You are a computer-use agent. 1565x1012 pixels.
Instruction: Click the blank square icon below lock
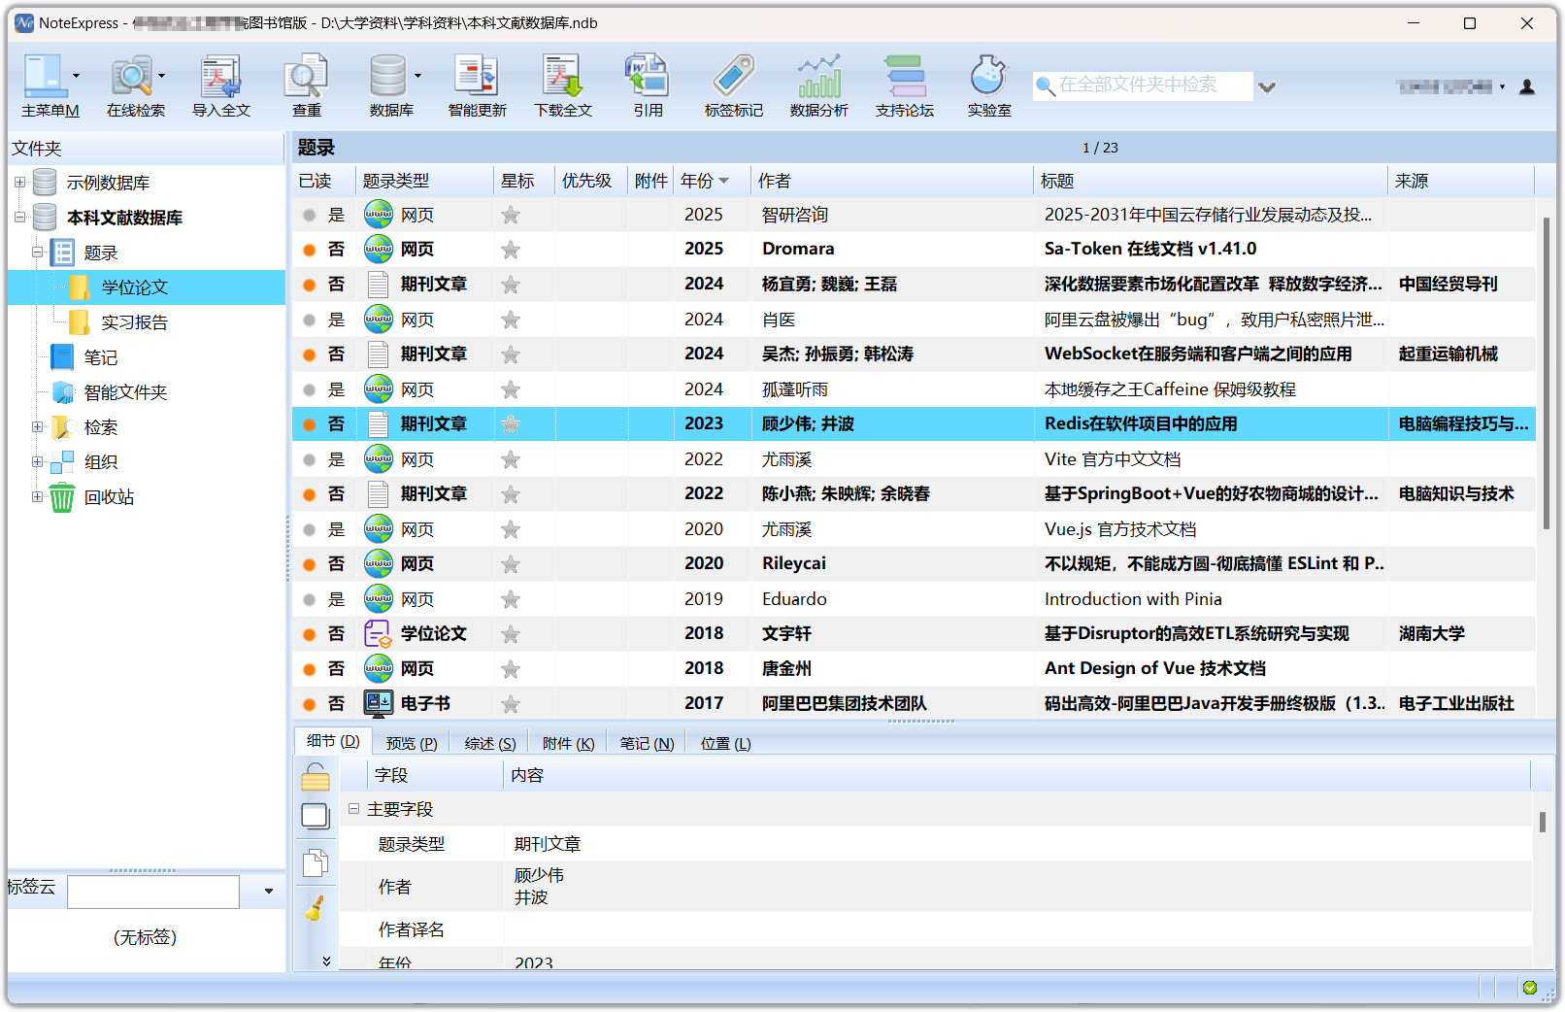click(316, 816)
